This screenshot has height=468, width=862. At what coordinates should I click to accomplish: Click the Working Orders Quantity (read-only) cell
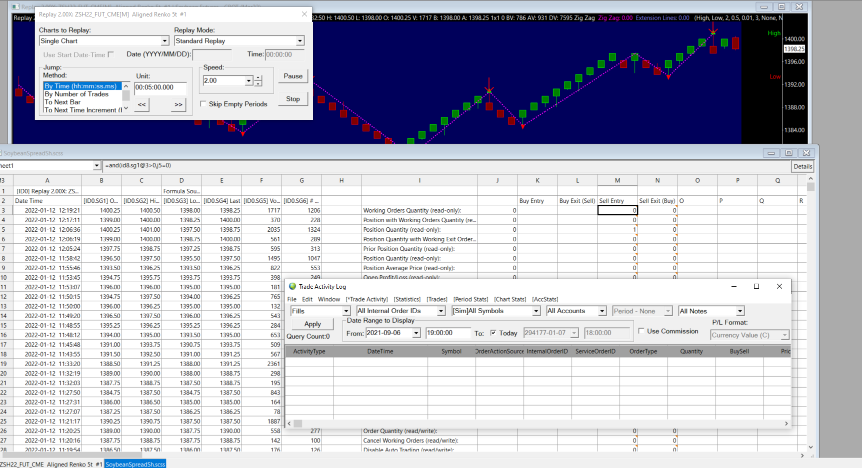pos(420,210)
